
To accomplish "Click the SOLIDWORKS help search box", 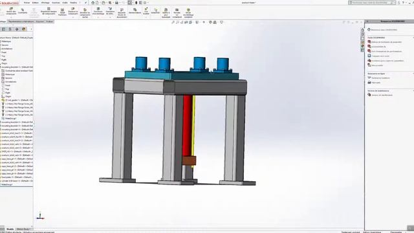I will coord(372,3).
